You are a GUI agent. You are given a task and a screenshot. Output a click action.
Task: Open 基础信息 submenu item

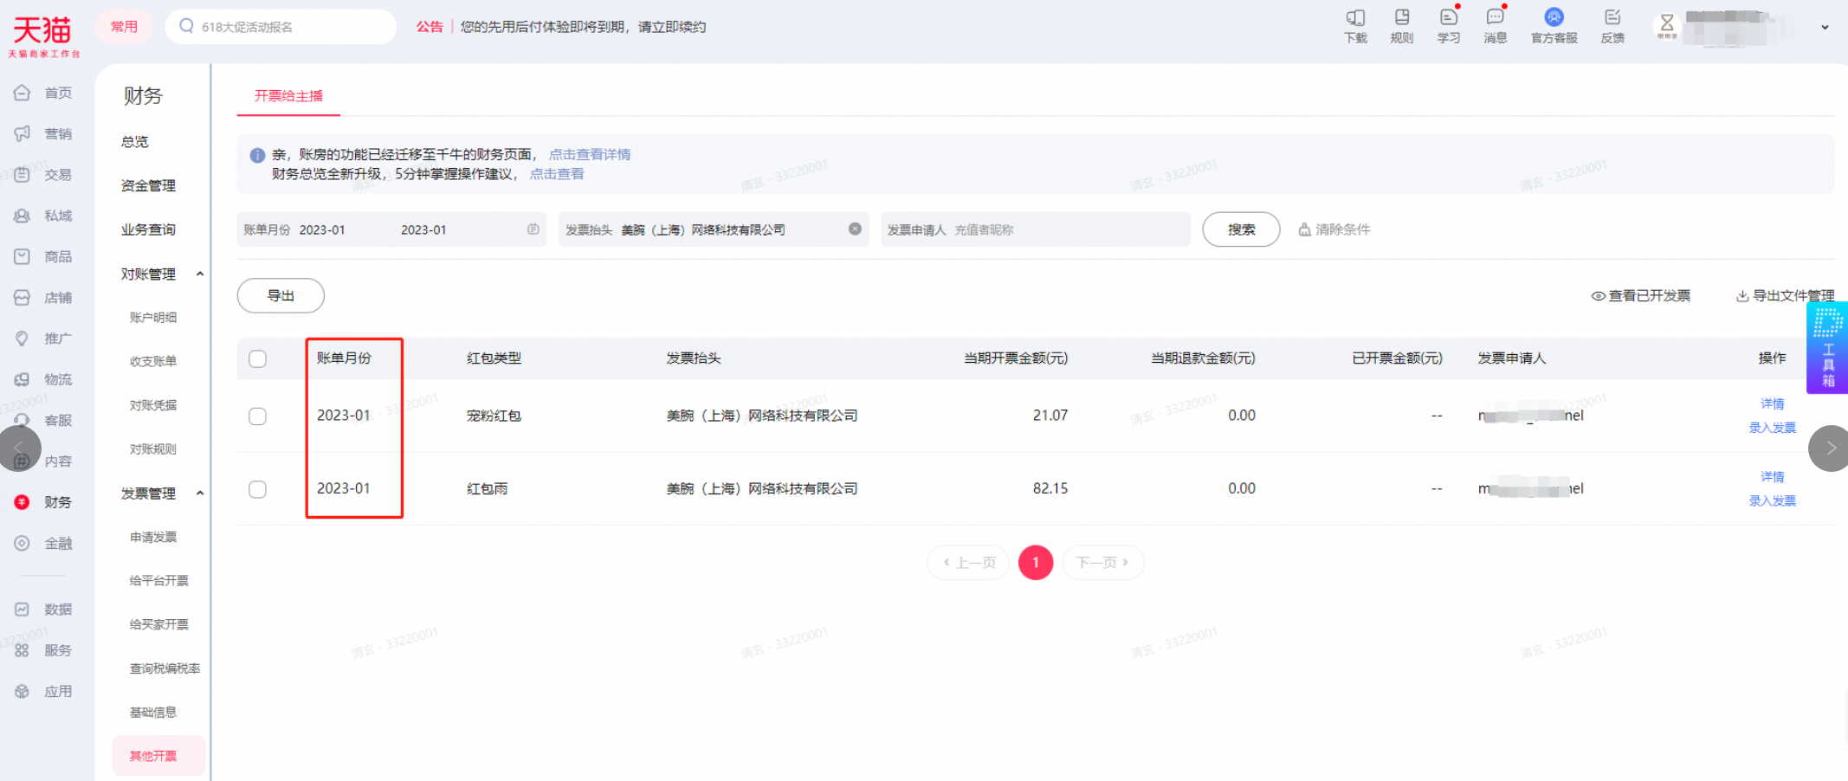(153, 713)
